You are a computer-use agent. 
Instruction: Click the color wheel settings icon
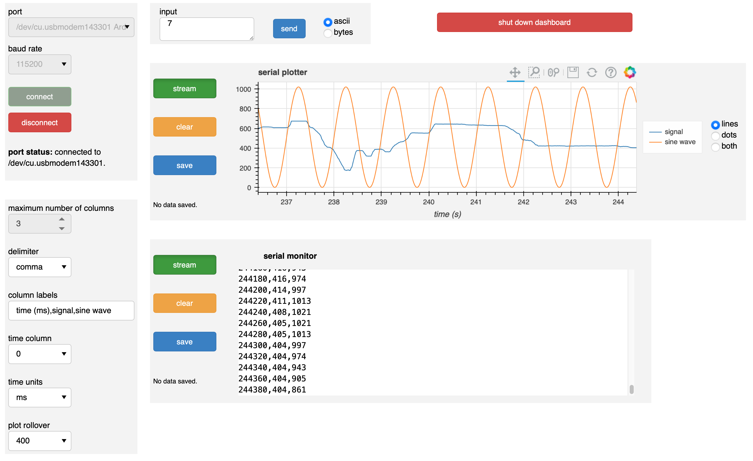coord(630,73)
